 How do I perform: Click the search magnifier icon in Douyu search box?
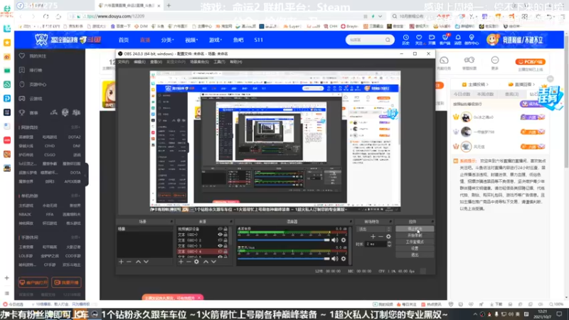[x=388, y=40]
